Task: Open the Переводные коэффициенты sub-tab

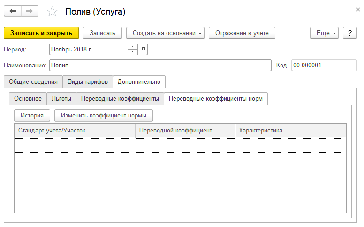Action: (x=120, y=99)
